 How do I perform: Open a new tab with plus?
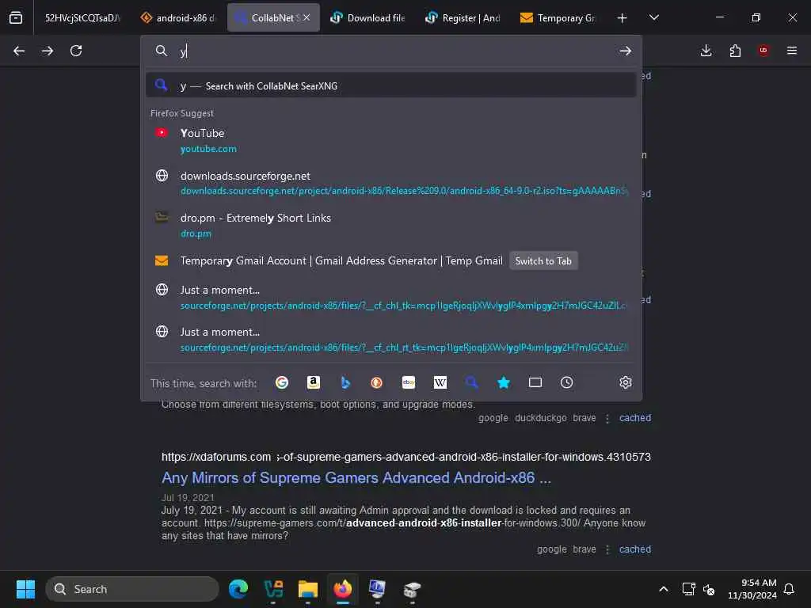coord(623,18)
